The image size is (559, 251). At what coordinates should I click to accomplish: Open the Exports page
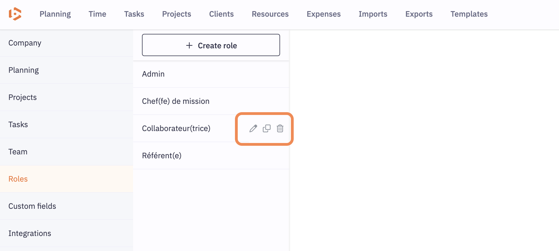[x=419, y=14]
